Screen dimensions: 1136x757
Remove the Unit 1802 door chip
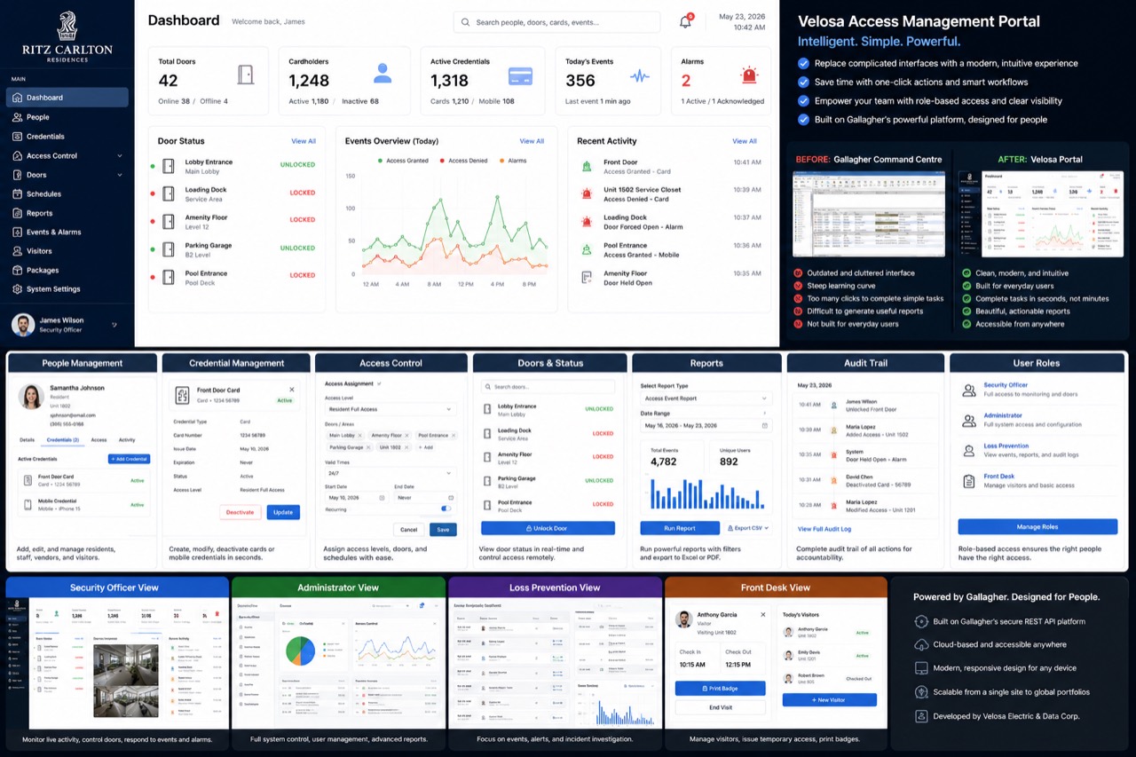coord(408,447)
